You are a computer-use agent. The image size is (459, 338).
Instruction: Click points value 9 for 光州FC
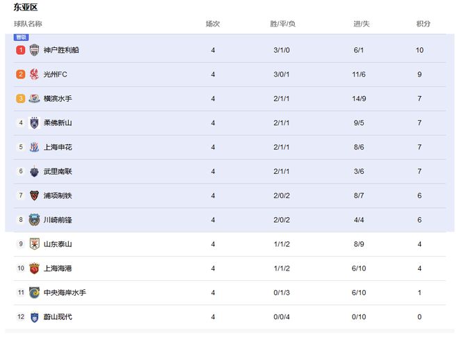point(419,74)
